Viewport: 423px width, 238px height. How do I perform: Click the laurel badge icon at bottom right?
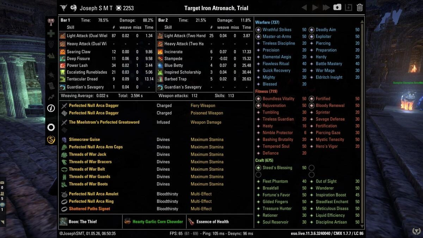(416, 231)
